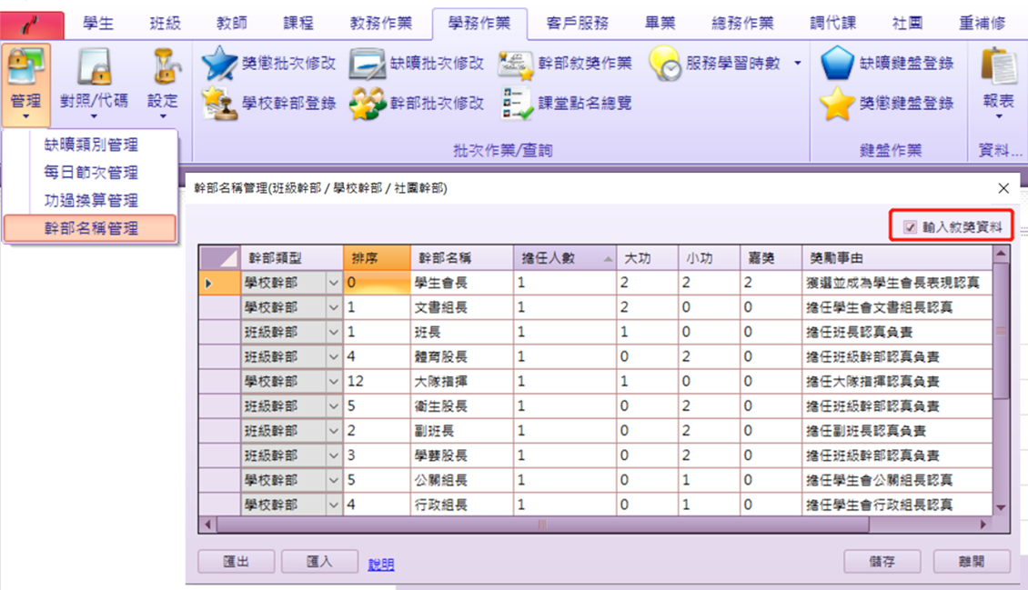
Task: Click the 儲存 button
Action: pyautogui.click(x=882, y=562)
